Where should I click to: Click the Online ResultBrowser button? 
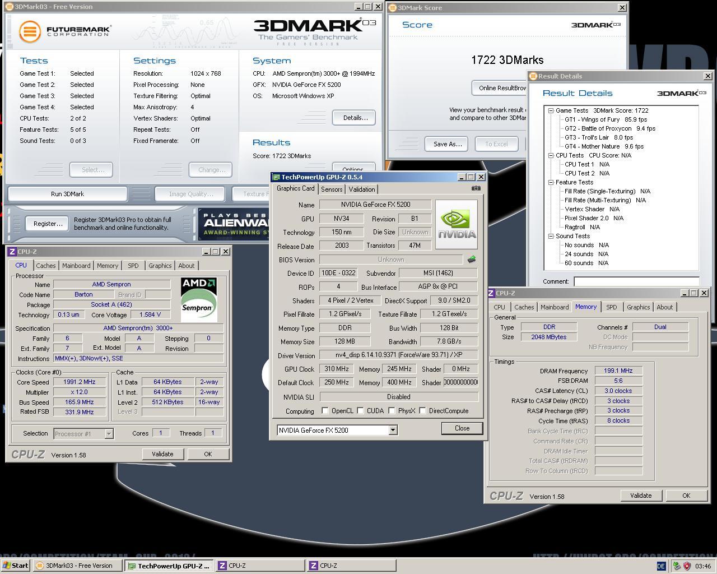pos(500,88)
